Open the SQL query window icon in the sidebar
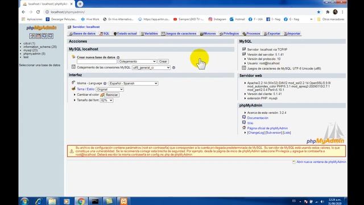This screenshot has height=205, width=364. click(38, 36)
